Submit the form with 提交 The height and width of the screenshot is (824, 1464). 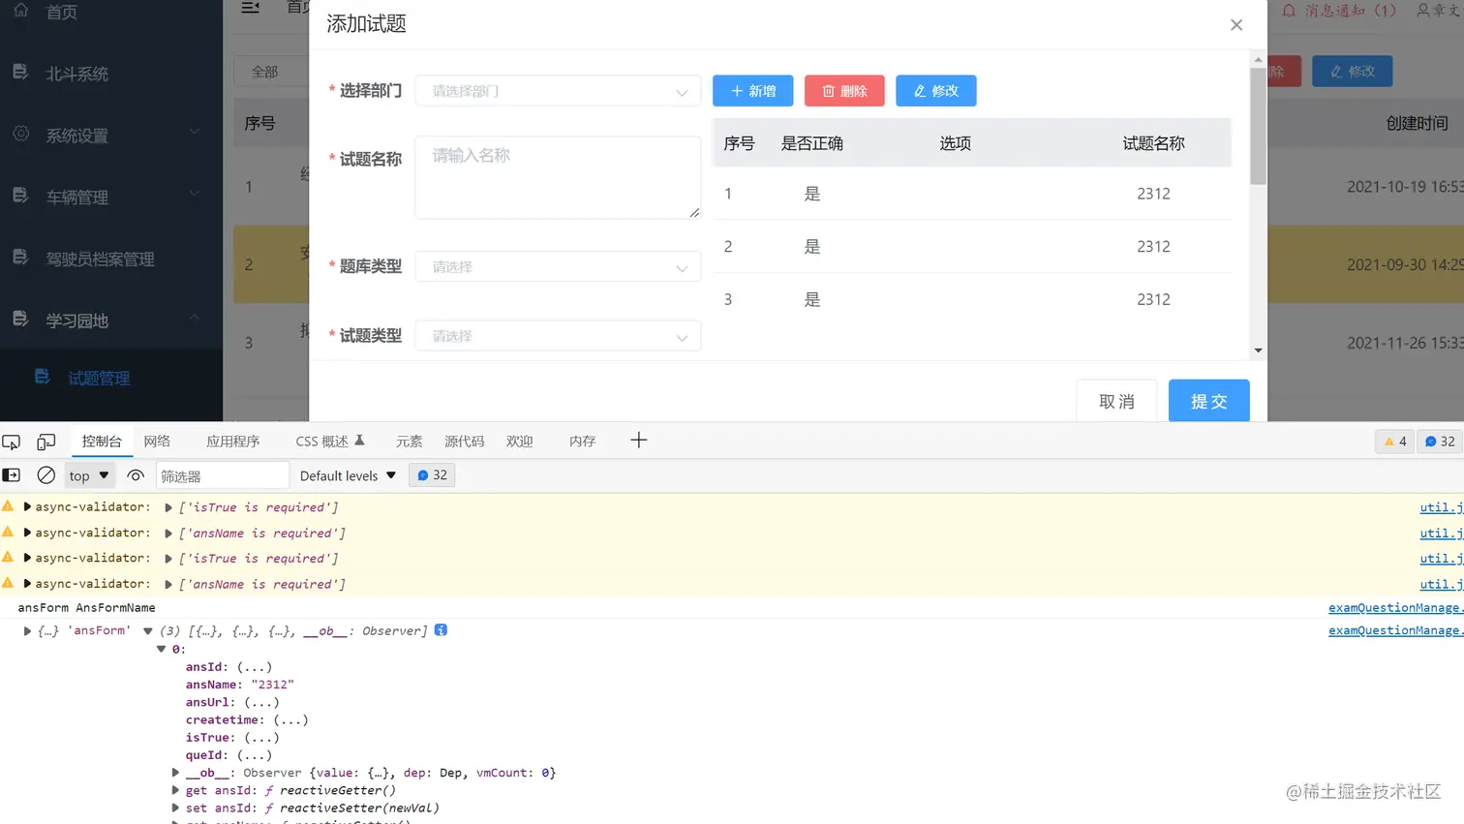click(x=1208, y=401)
